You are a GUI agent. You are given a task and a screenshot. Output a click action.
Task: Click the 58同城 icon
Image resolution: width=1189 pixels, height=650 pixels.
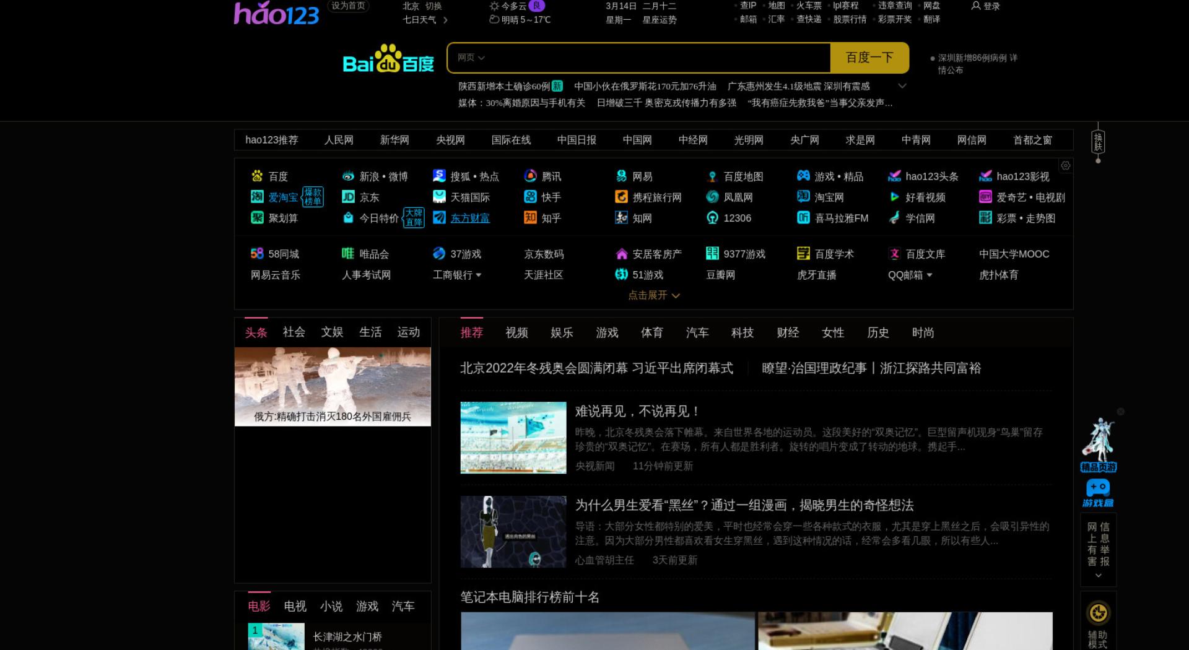(x=257, y=253)
